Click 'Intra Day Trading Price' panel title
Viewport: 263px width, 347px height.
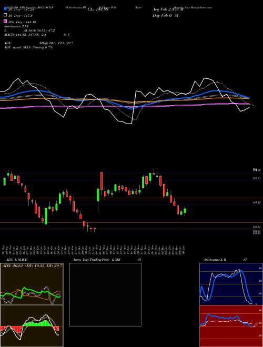[92, 260]
